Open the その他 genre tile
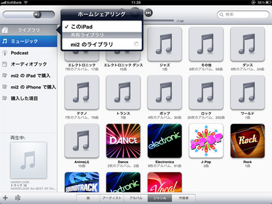This screenshot has width=272, height=204. (206, 44)
